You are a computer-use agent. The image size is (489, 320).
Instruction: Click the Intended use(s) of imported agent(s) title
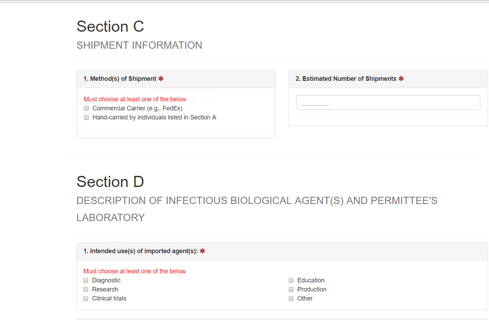(x=140, y=251)
